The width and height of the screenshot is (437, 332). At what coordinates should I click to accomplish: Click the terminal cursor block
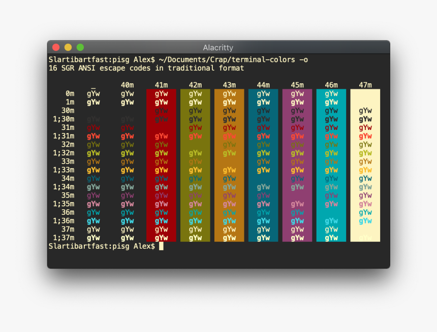coord(162,246)
